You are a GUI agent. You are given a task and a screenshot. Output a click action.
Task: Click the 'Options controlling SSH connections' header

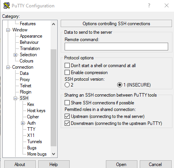[116, 24]
